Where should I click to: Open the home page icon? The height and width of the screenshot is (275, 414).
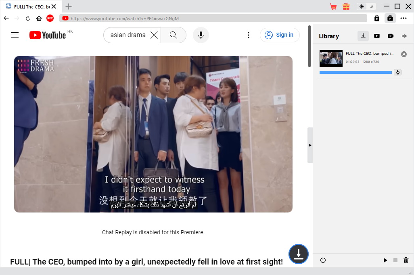pos(39,18)
